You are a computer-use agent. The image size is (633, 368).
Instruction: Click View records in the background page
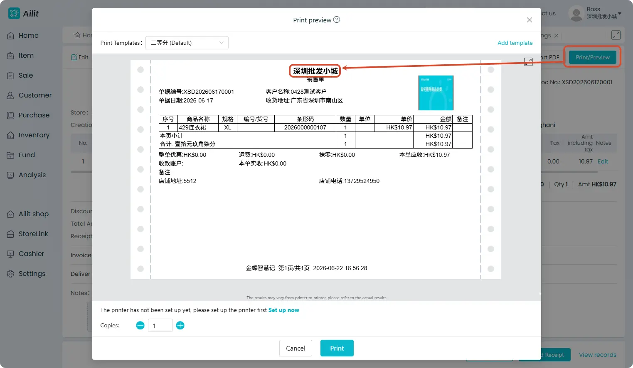[598, 355]
